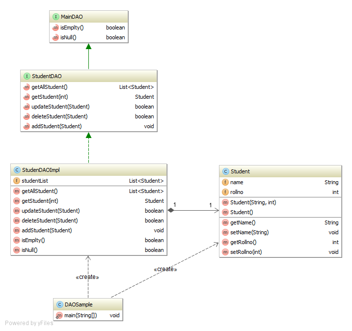Click green dashed implementation arrowhead below StudentDAO
The image size is (352, 331).
(89, 135)
